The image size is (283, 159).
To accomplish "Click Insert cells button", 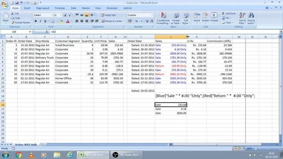I will click(x=197, y=18).
